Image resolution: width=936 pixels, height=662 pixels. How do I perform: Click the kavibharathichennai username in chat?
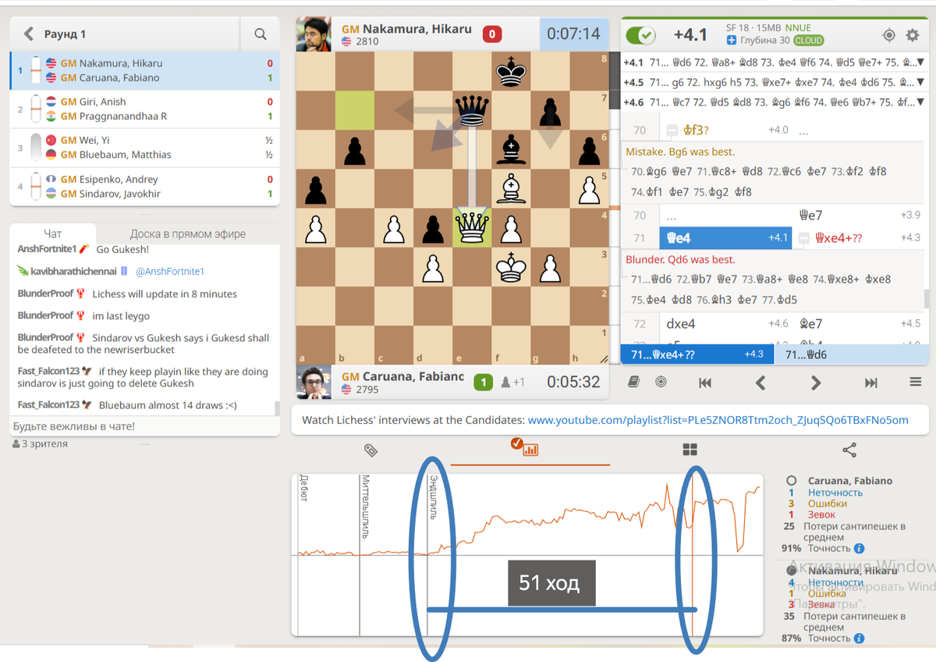pos(73,271)
